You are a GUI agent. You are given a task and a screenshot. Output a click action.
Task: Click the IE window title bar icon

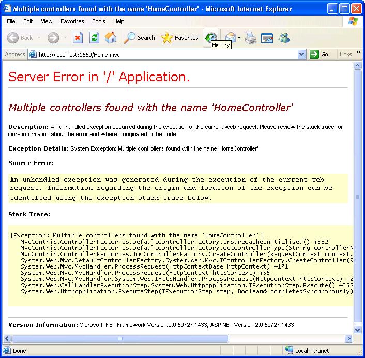(7, 8)
